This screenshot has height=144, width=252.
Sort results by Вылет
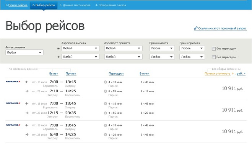click(x=54, y=74)
